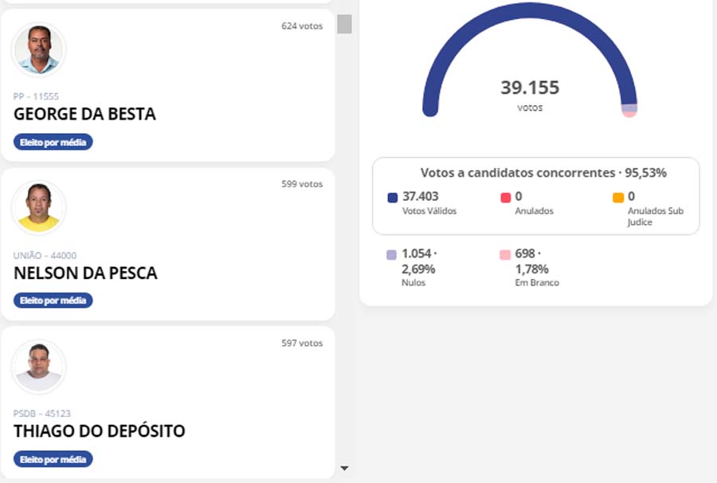
Task: Click the 624 votos count label
Action: point(302,26)
